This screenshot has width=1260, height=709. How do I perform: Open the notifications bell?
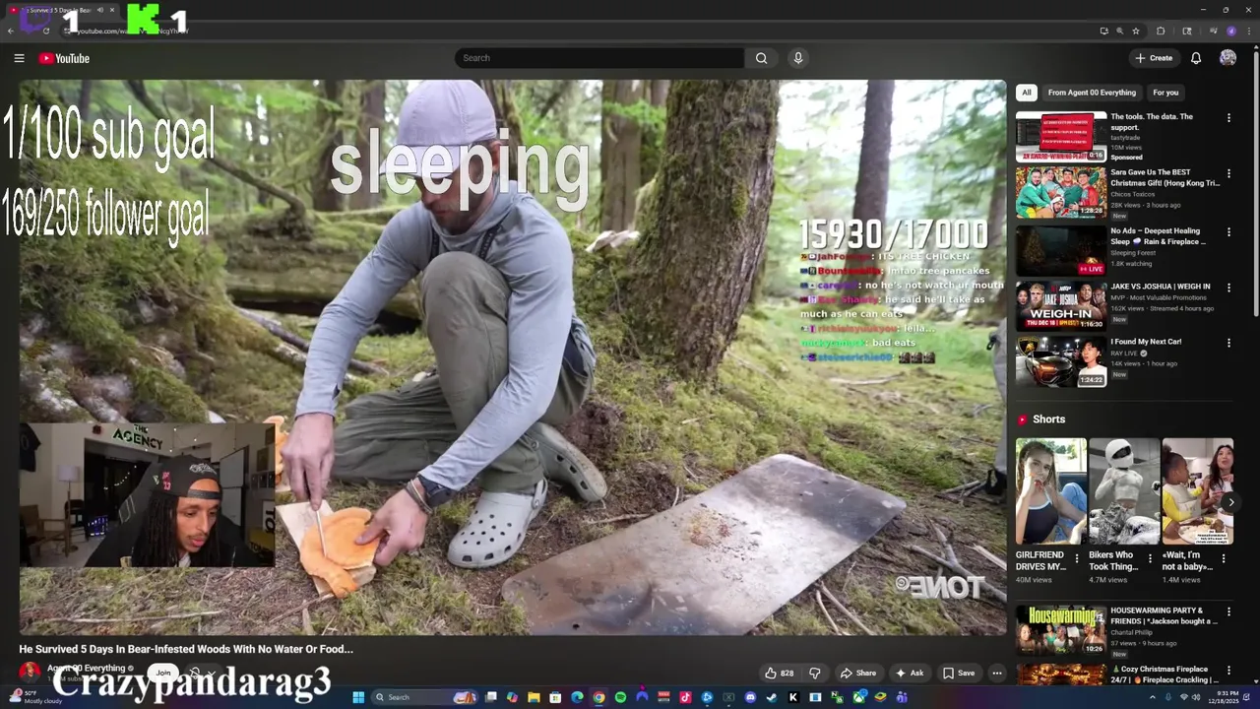1196,58
